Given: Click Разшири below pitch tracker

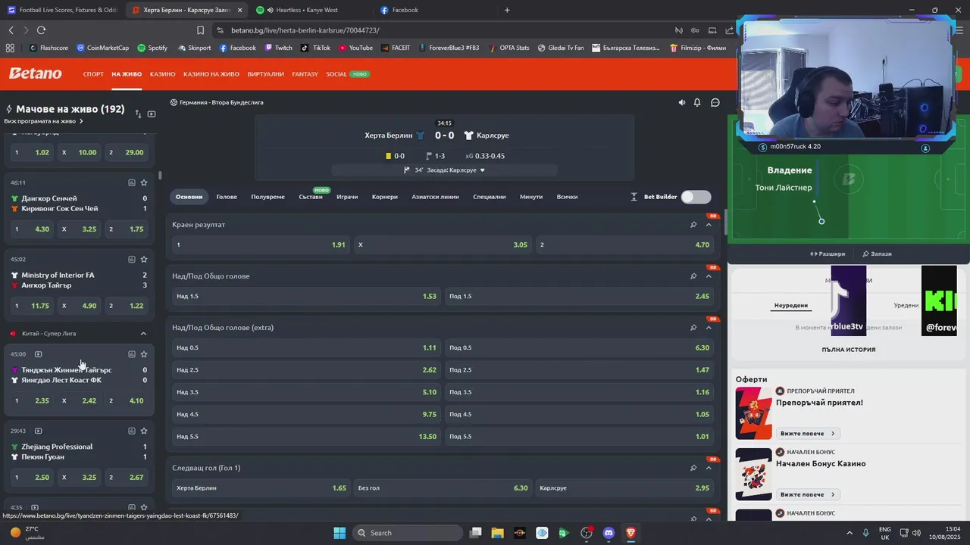Looking at the screenshot, I should pyautogui.click(x=828, y=254).
